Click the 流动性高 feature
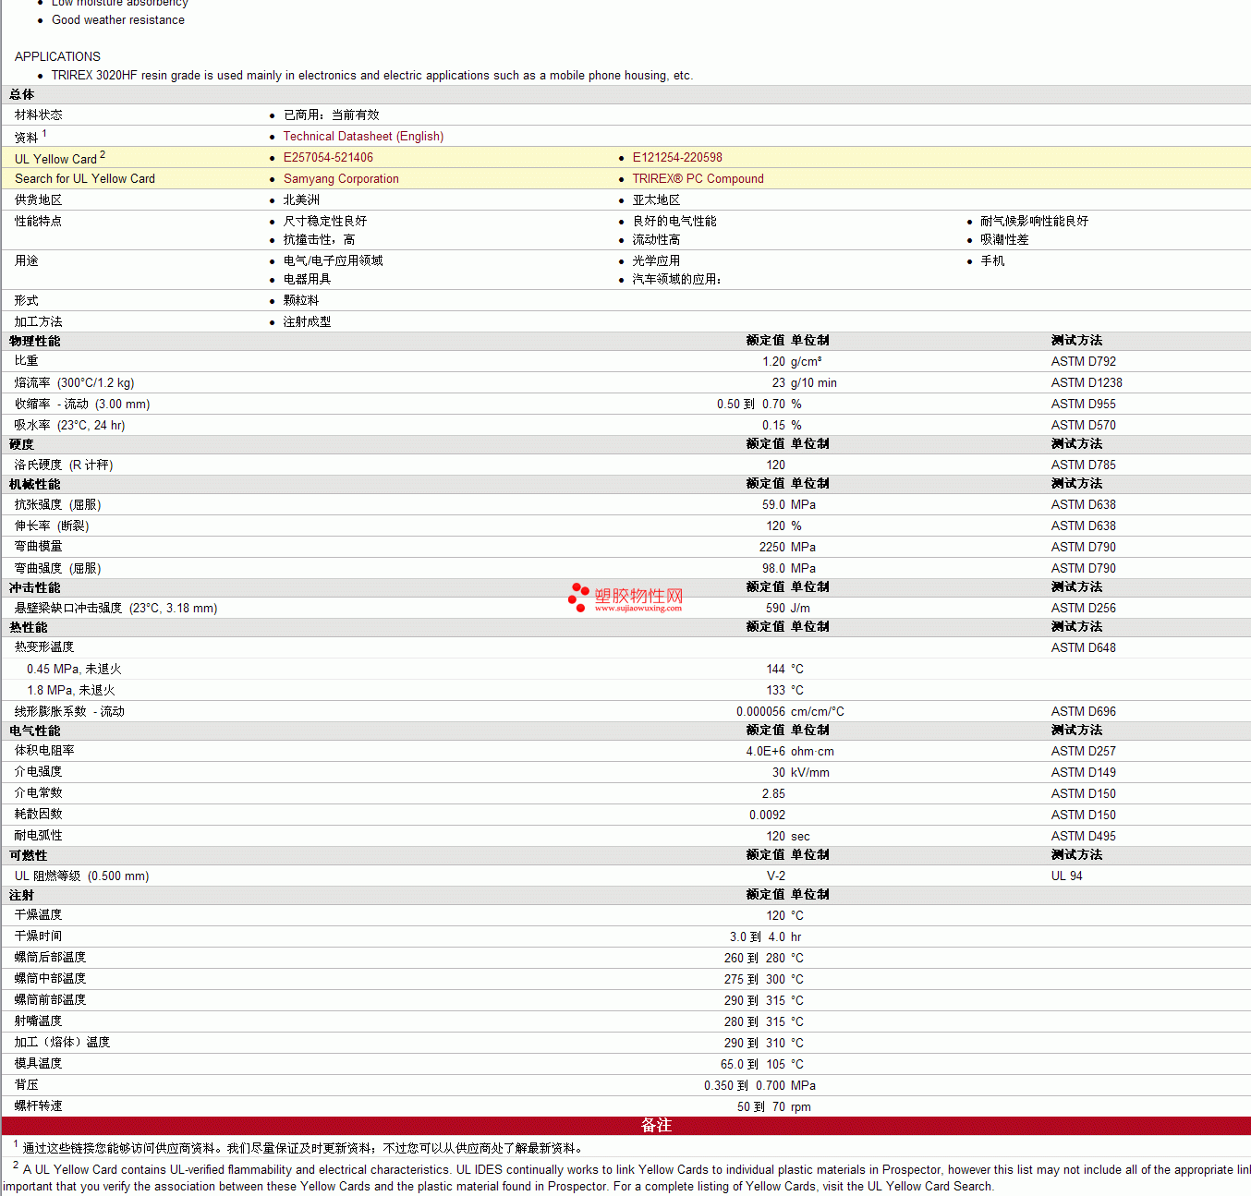This screenshot has height=1196, width=1251. (x=656, y=240)
